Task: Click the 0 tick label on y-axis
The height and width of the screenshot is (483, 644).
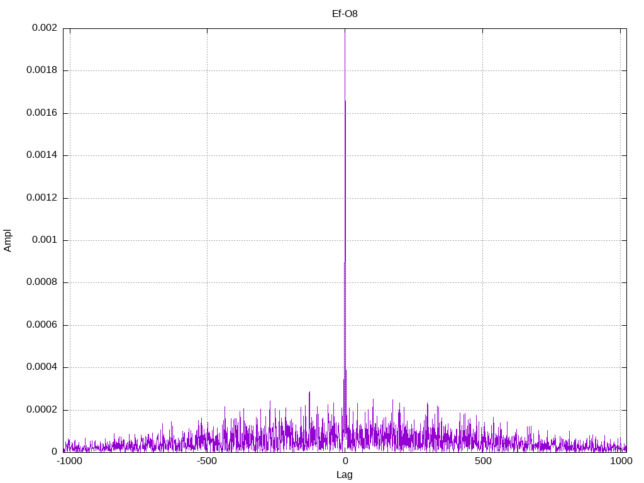Action: coord(54,452)
